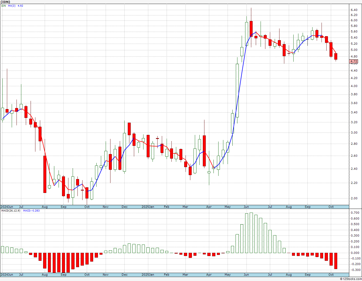362x281 pixels.
Task: Click 2025Jan on the MACD panel date axis
Action: [x=148, y=275]
